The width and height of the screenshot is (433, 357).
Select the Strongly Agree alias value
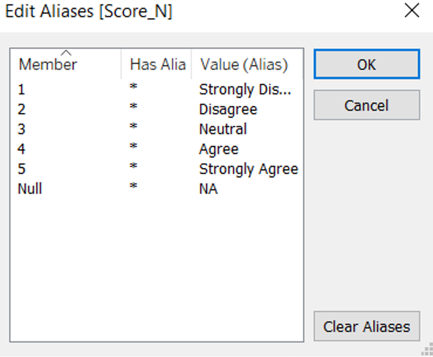click(x=248, y=169)
